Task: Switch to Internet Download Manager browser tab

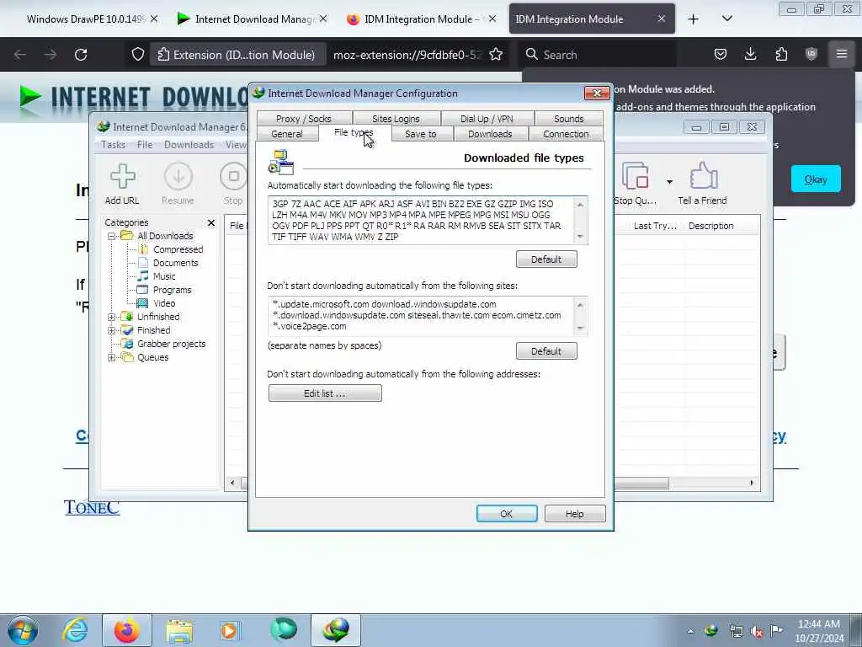Action: (251, 19)
